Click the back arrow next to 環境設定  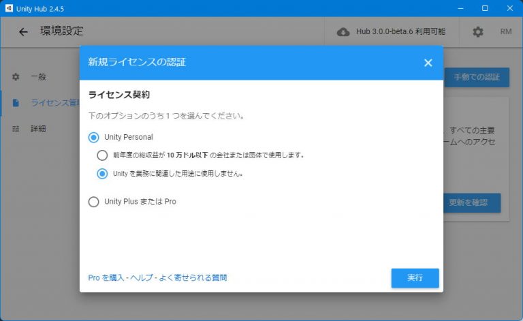tap(23, 32)
